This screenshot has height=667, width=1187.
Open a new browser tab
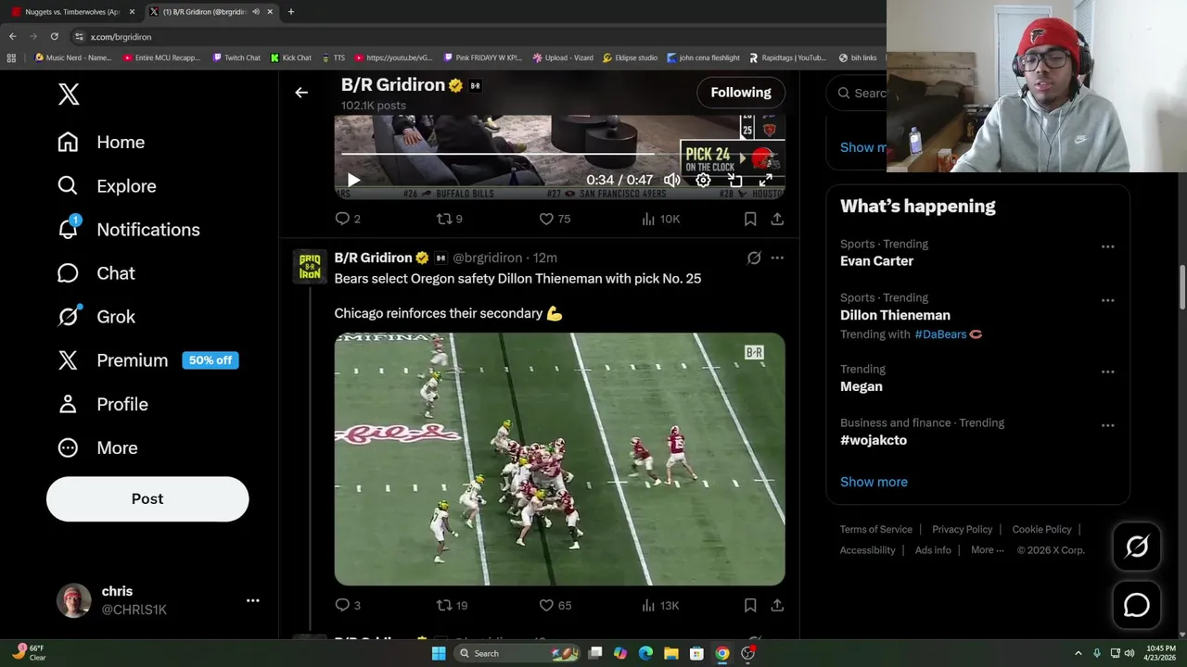pyautogui.click(x=290, y=11)
